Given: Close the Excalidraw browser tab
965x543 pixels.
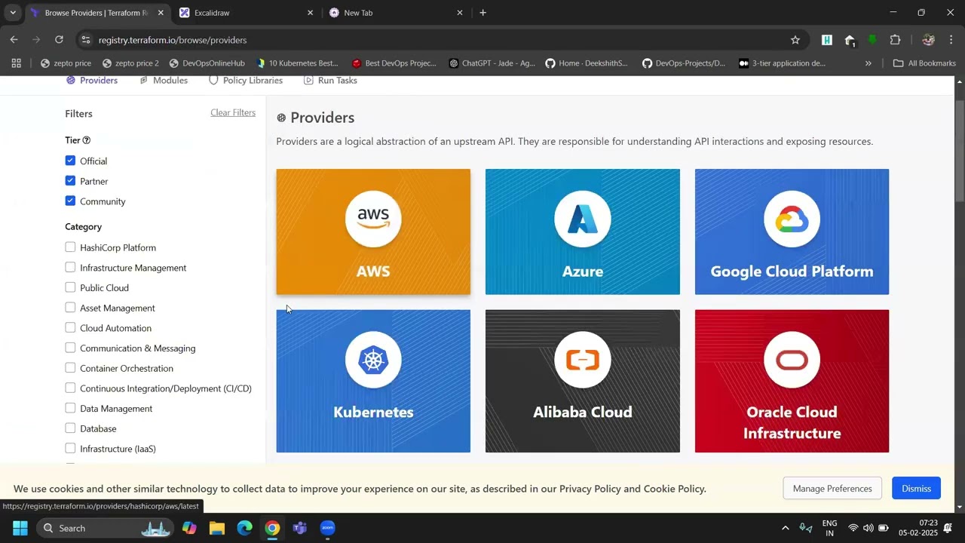Looking at the screenshot, I should click(310, 13).
